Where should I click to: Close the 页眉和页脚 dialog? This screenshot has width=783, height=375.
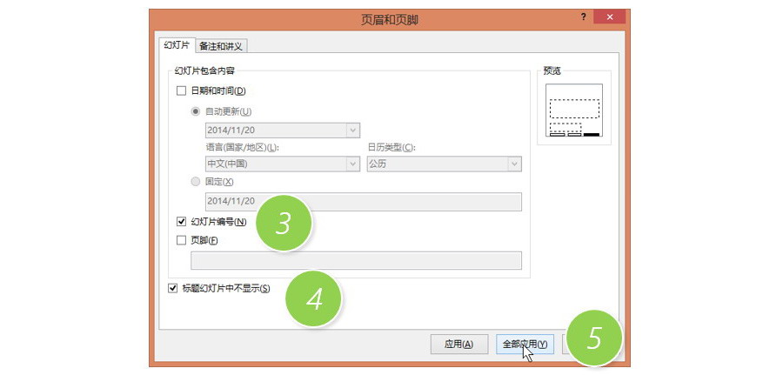pos(609,17)
